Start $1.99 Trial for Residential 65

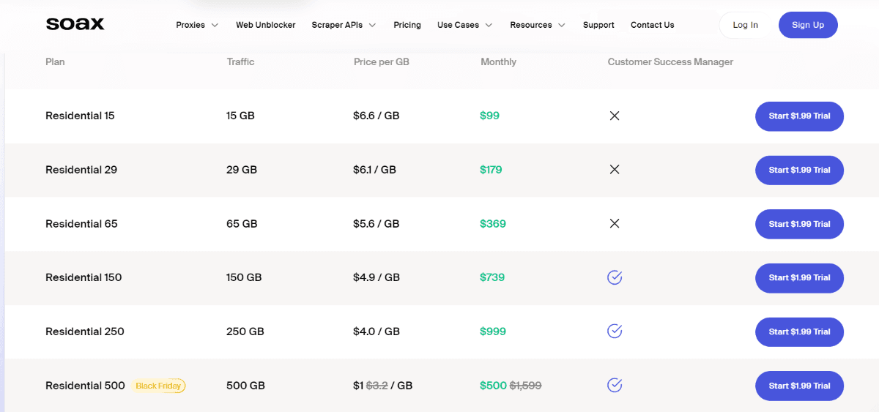[799, 224]
